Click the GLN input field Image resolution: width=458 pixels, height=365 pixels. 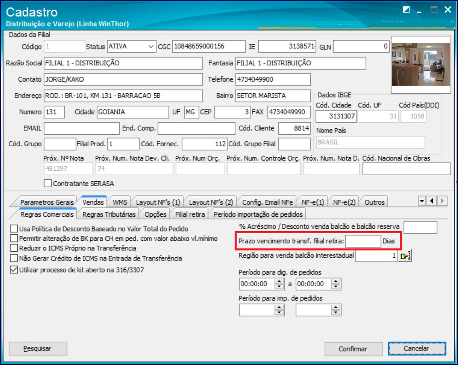361,47
